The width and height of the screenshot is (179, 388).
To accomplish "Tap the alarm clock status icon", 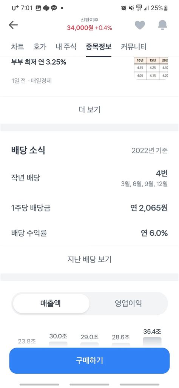I will [123, 8].
